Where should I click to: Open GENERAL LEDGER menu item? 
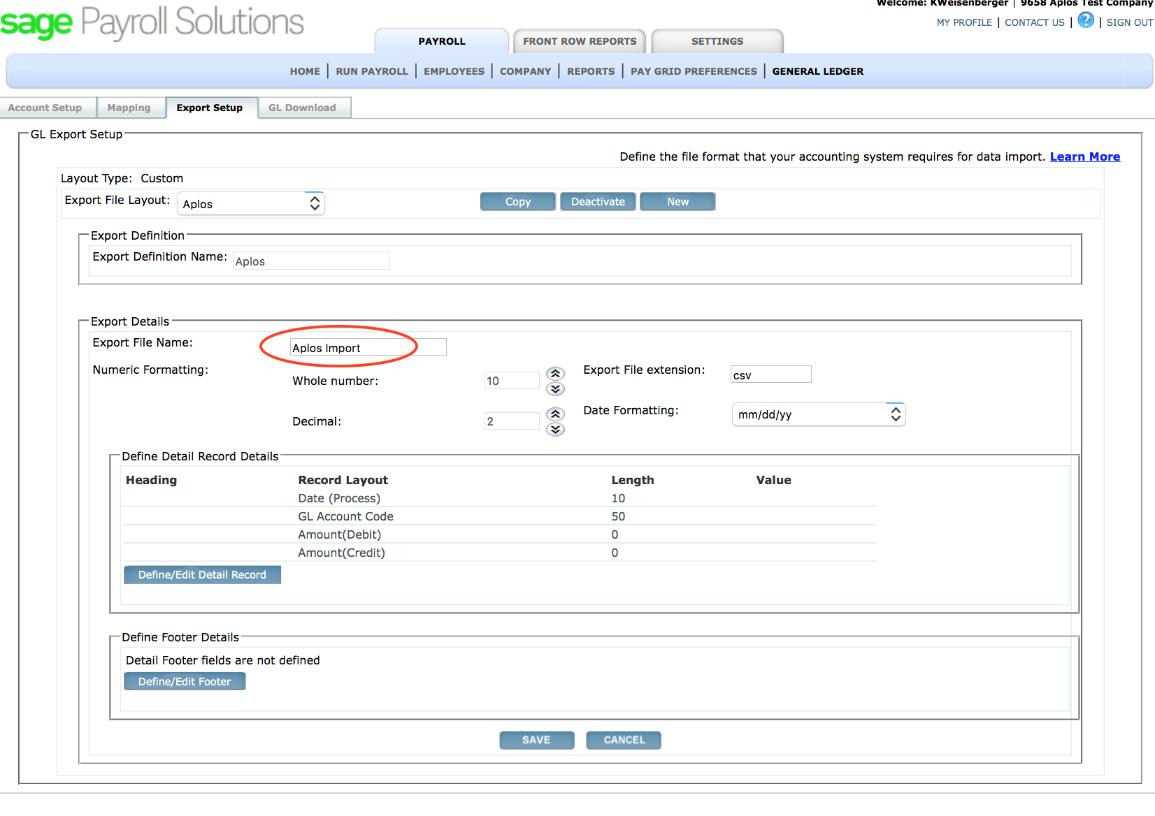coord(818,71)
